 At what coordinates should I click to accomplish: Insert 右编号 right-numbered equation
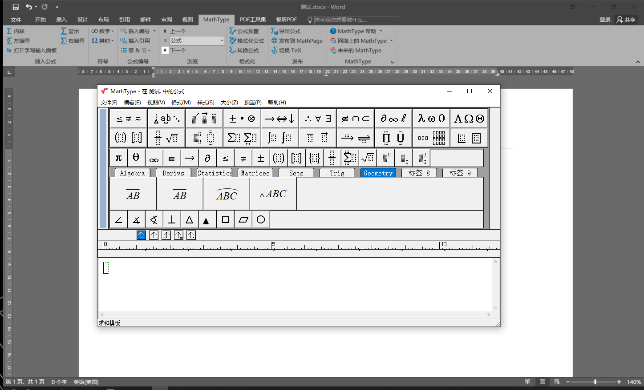73,40
